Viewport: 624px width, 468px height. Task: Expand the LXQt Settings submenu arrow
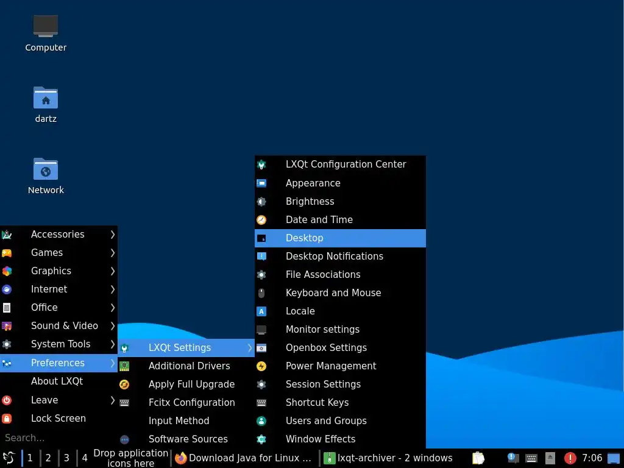coord(249,348)
